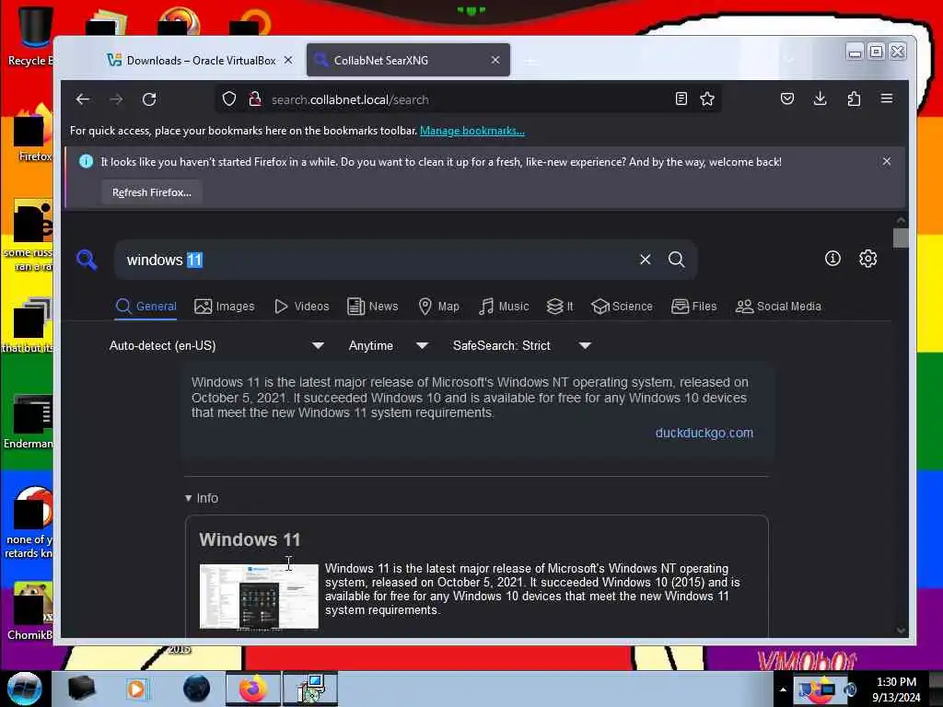The height and width of the screenshot is (707, 943).
Task: Switch to Images search category
Action: coord(225,306)
